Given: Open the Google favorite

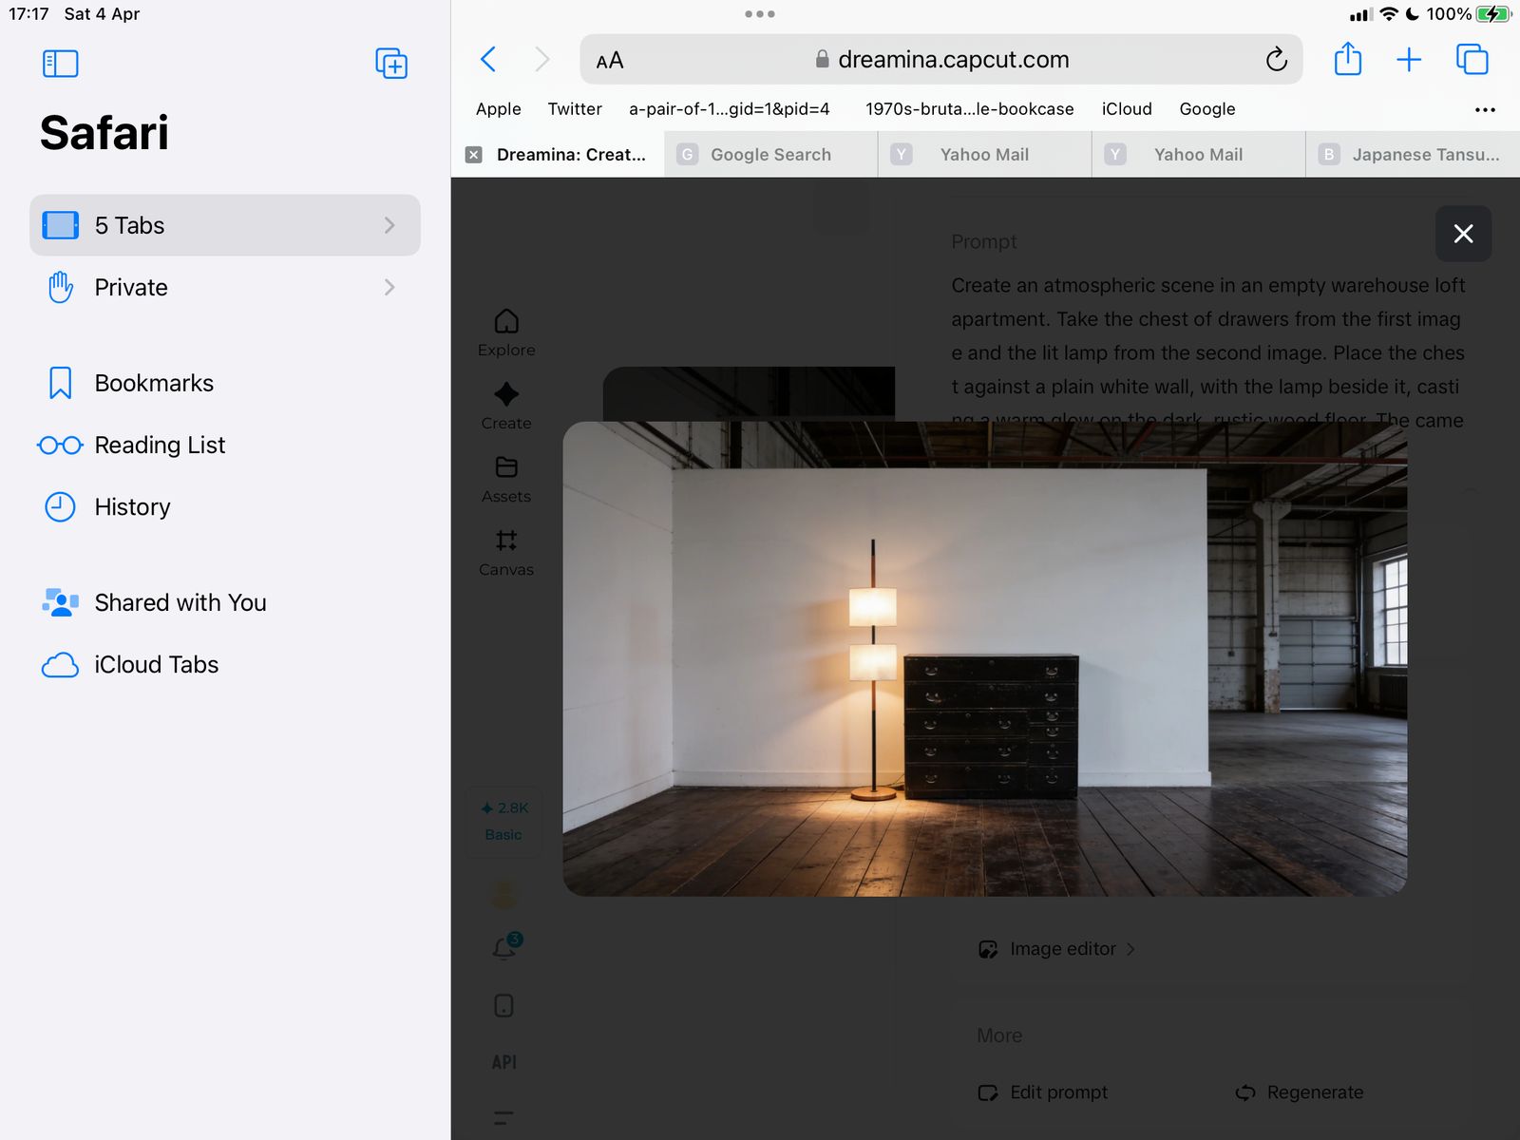Looking at the screenshot, I should (1207, 109).
